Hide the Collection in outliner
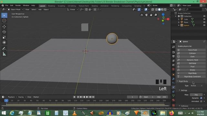207x116 pixels. point(204,16)
